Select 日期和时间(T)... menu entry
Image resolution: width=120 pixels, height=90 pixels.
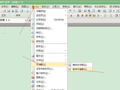pyautogui.click(x=49, y=28)
